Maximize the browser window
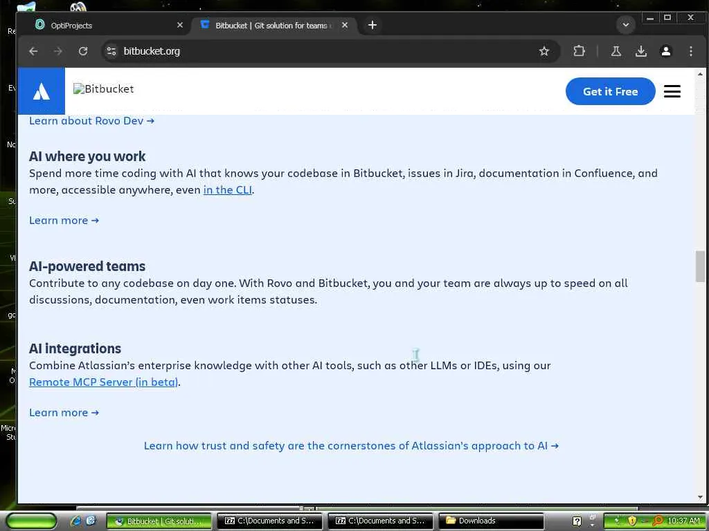Image resolution: width=709 pixels, height=531 pixels. [667, 17]
